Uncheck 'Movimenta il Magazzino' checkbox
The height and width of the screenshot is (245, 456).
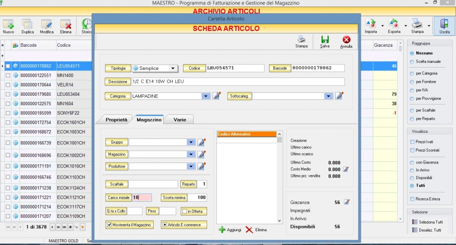110,225
